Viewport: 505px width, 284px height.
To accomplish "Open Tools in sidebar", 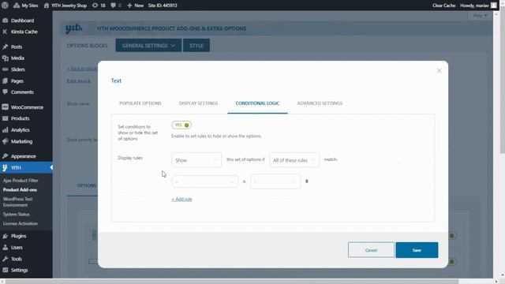I will (x=17, y=259).
